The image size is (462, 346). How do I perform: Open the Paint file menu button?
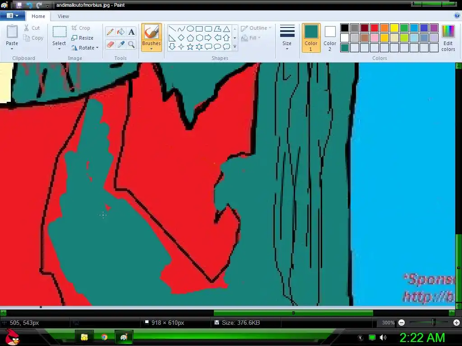coord(12,16)
